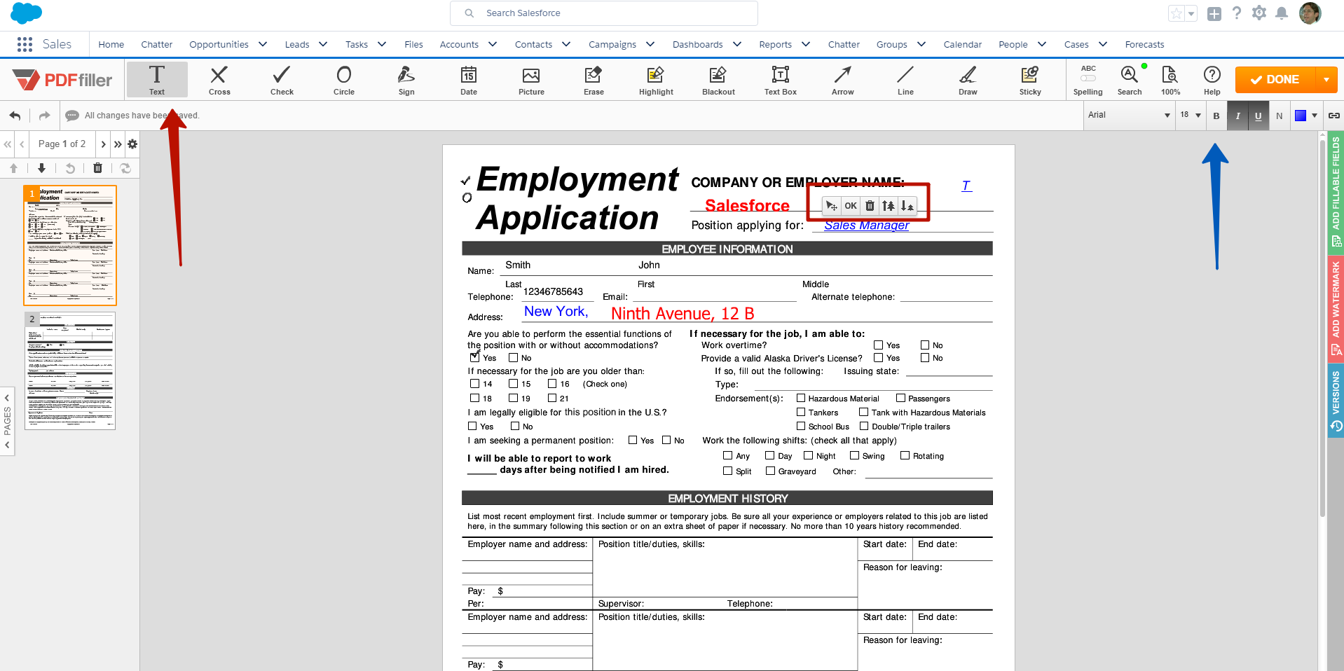Select the Text tool

(157, 79)
